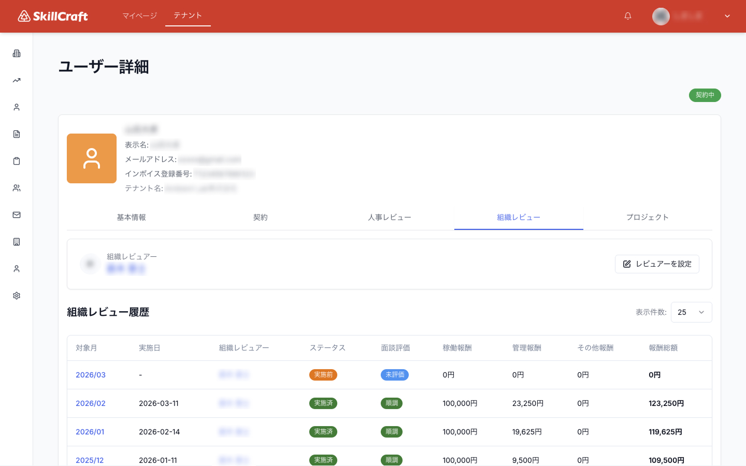The width and height of the screenshot is (746, 466).
Task: Open the 表示件数 page size dropdown
Action: tap(691, 312)
